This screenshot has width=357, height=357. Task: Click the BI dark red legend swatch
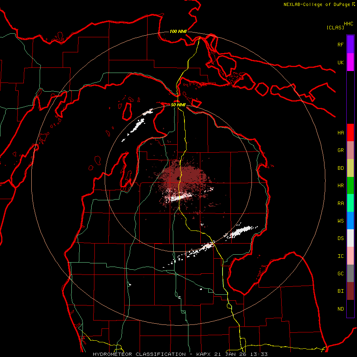click(350, 291)
